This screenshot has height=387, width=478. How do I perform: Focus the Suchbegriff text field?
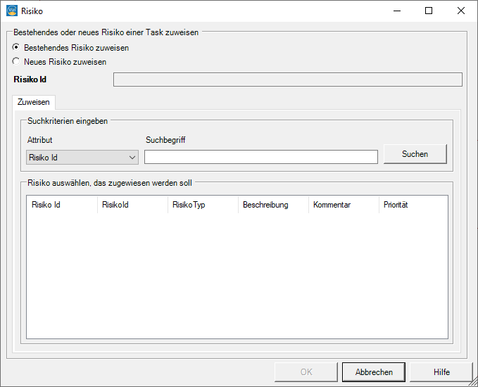pos(261,157)
